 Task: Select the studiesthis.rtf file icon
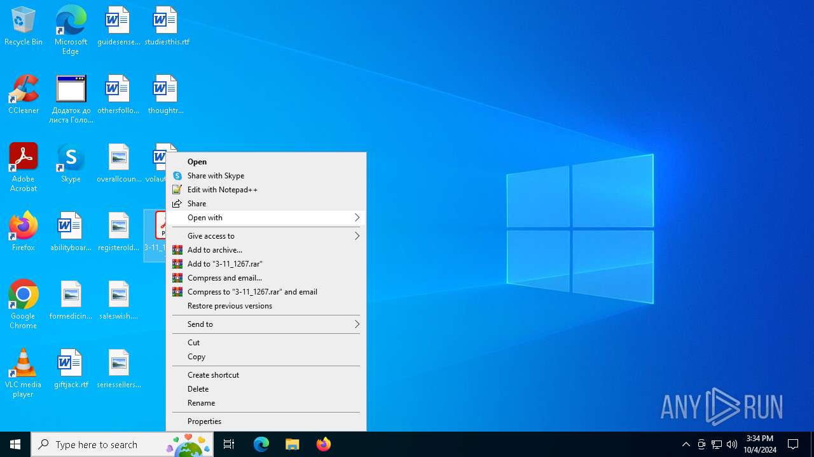[166, 27]
